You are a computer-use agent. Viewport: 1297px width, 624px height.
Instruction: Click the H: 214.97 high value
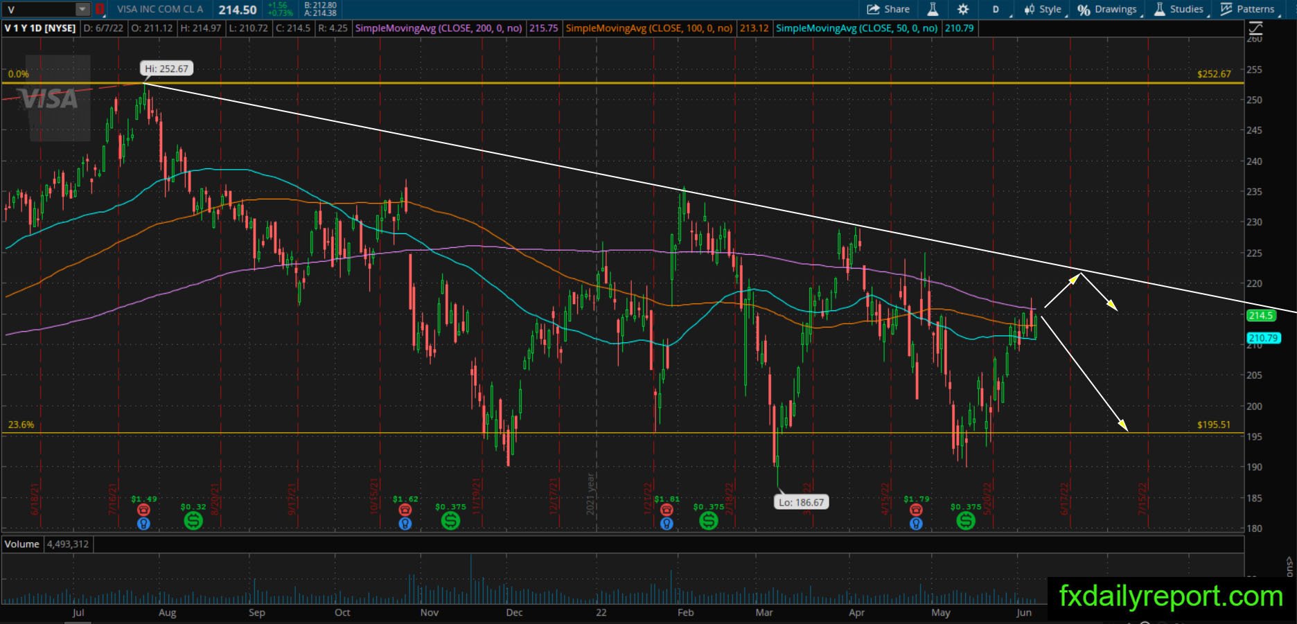point(200,28)
